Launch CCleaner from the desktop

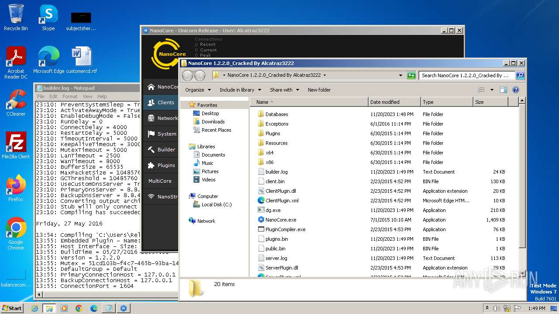tap(16, 103)
